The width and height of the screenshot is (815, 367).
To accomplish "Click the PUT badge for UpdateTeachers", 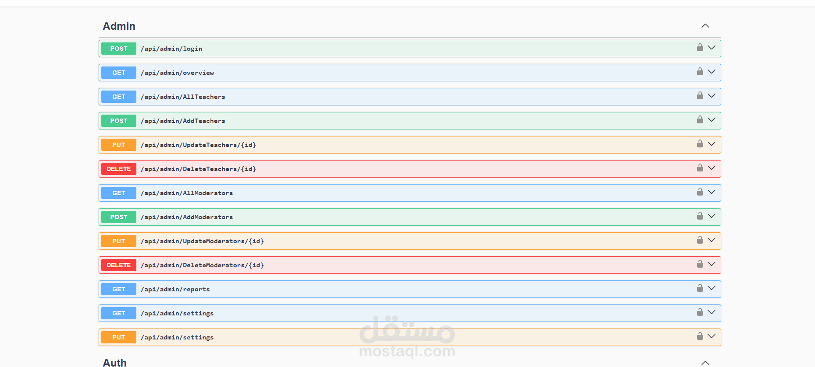I will pos(119,145).
